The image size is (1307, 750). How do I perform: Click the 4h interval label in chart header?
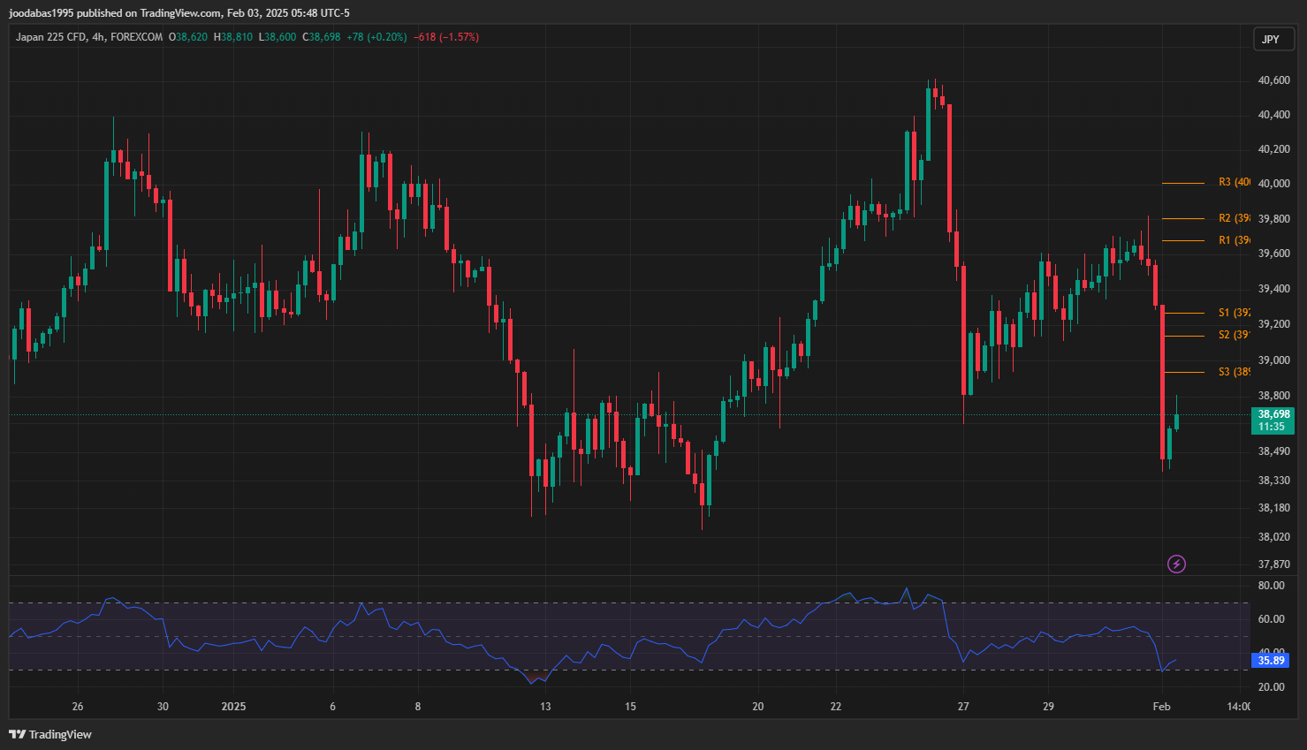[98, 37]
